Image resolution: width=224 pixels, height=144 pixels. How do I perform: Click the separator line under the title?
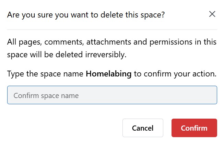tap(112, 30)
